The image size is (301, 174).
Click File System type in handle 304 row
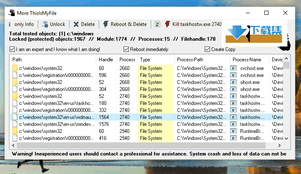[x=151, y=89]
